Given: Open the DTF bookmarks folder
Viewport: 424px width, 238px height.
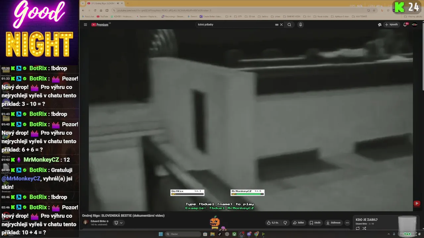Looking at the screenshot, I should [x=238, y=16].
